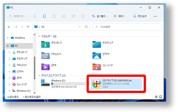Go forward with the right arrow
This screenshot has height=112, width=177.
(16, 27)
